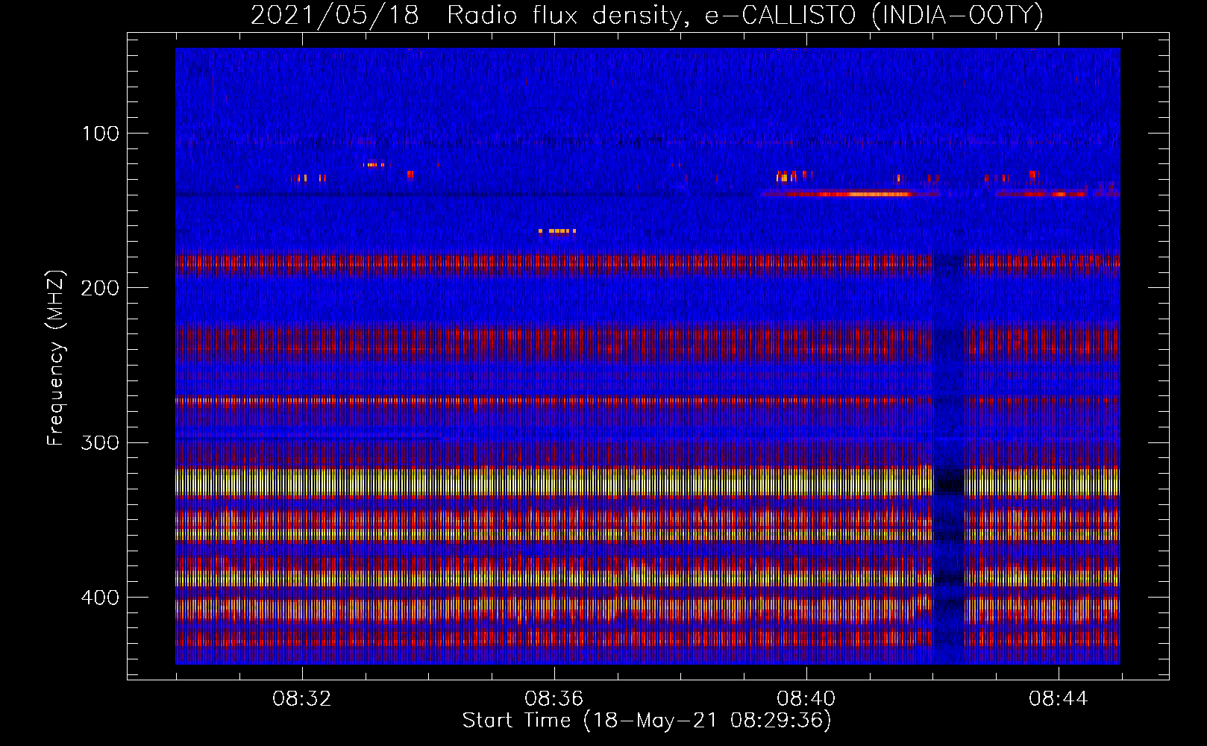The height and width of the screenshot is (746, 1207).
Task: Click the 08:40 time tick label
Action: point(806,699)
